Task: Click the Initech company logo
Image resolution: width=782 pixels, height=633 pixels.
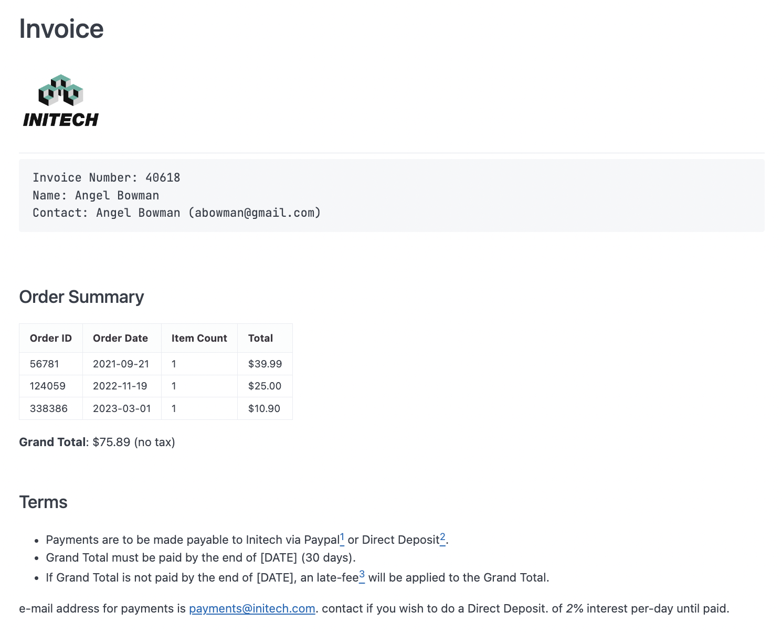Action: (60, 100)
